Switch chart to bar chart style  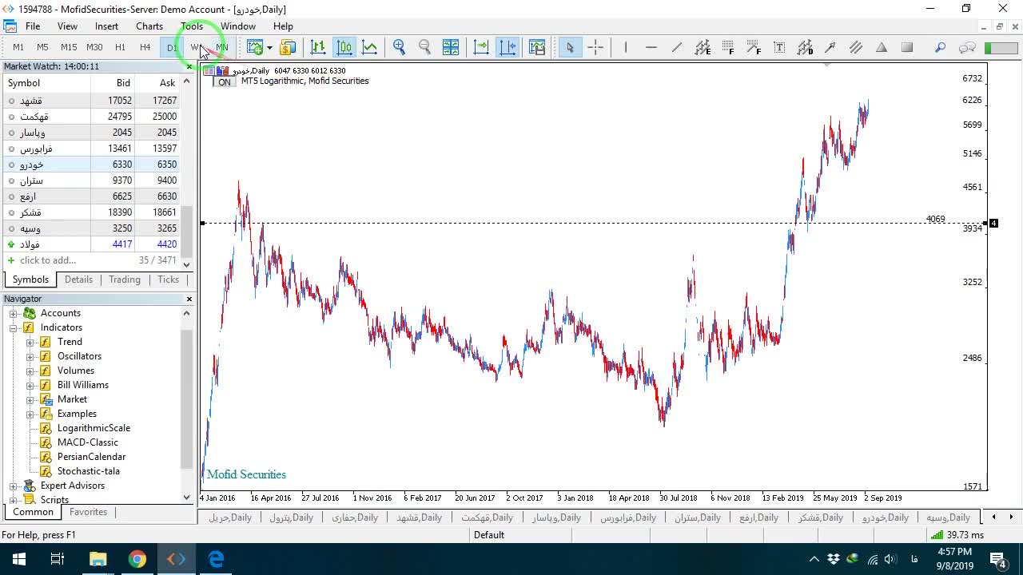point(318,47)
